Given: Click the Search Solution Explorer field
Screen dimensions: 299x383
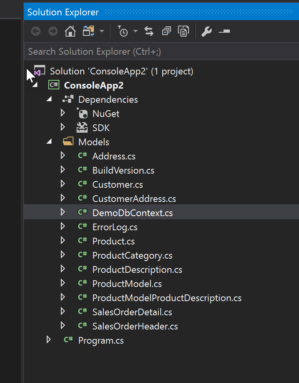Looking at the screenshot, I should click(x=162, y=52).
